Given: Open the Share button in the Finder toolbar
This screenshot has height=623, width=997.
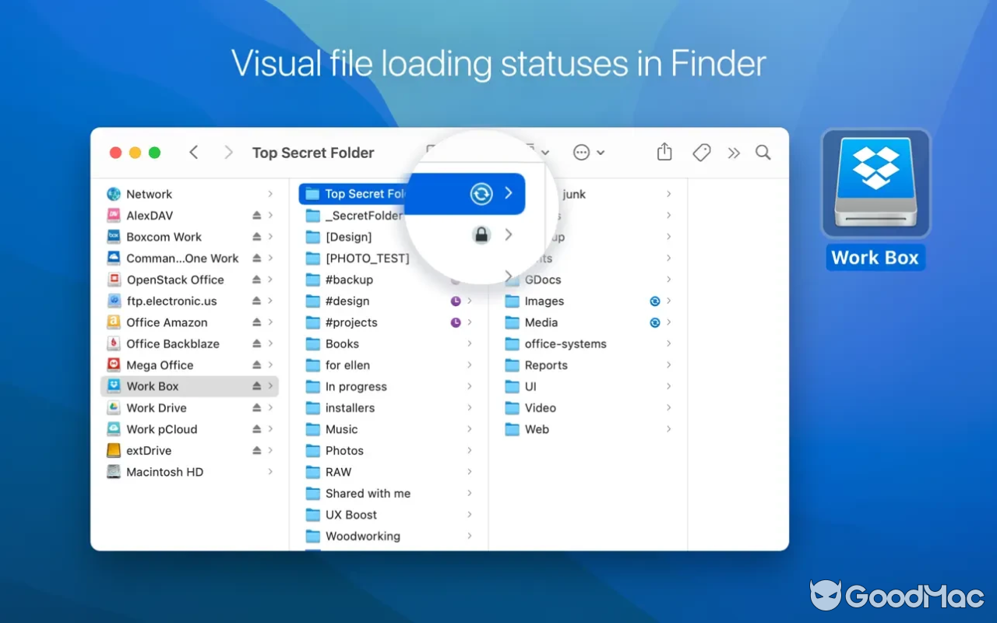Looking at the screenshot, I should point(664,152).
